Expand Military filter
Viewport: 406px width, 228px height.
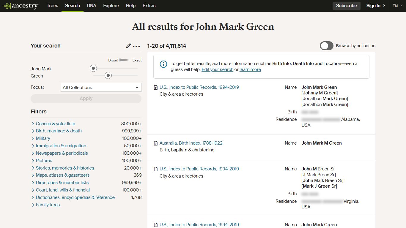40,138
